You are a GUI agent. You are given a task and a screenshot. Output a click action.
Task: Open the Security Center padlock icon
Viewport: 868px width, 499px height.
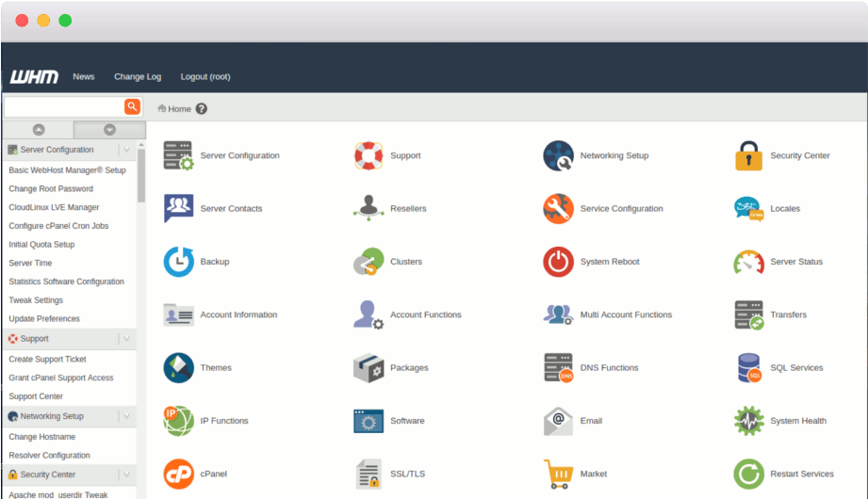[x=748, y=155]
